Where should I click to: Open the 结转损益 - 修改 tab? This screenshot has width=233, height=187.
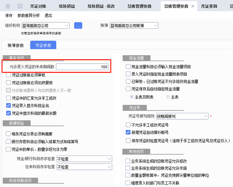click(x=102, y=6)
